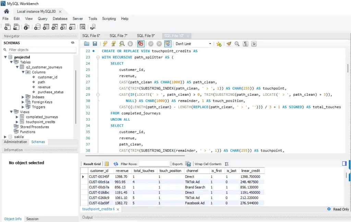Rollback the current transaction
Viewport: 351px width, 222px height.
click(159, 44)
